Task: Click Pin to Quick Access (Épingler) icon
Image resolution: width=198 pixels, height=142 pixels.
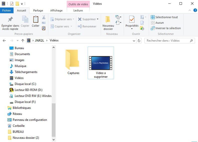Action: pos(10,19)
